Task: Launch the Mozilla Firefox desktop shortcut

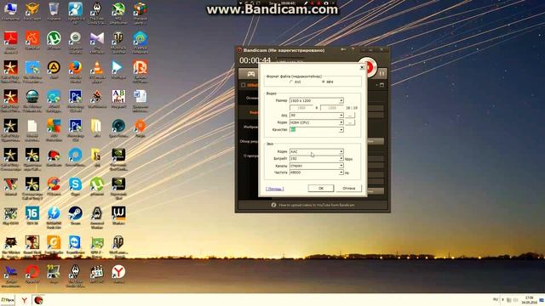Action: click(x=76, y=71)
